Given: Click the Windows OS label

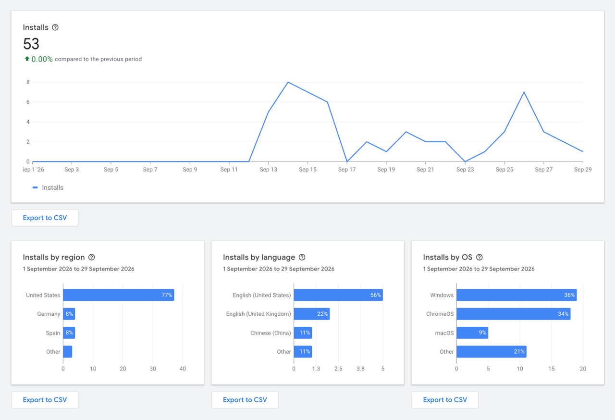Looking at the screenshot, I should 442,295.
